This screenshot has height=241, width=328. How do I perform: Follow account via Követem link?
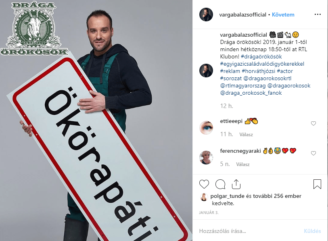point(283,15)
